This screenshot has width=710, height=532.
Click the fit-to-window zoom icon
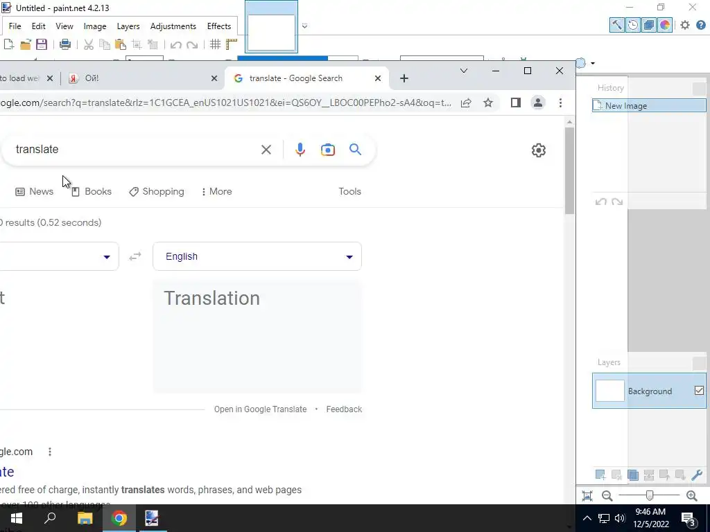click(587, 496)
